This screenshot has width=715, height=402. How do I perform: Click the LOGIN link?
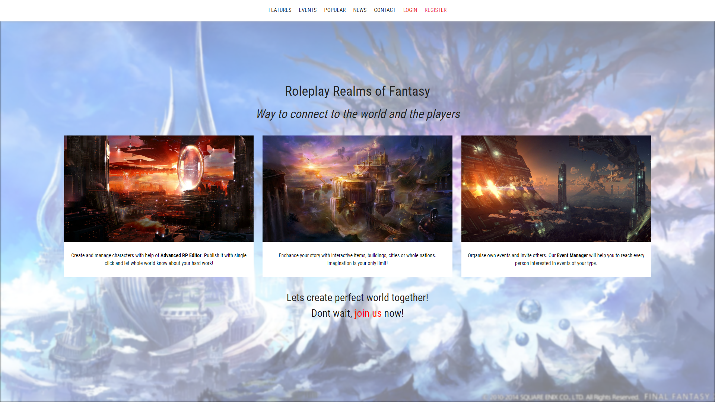[x=410, y=10]
